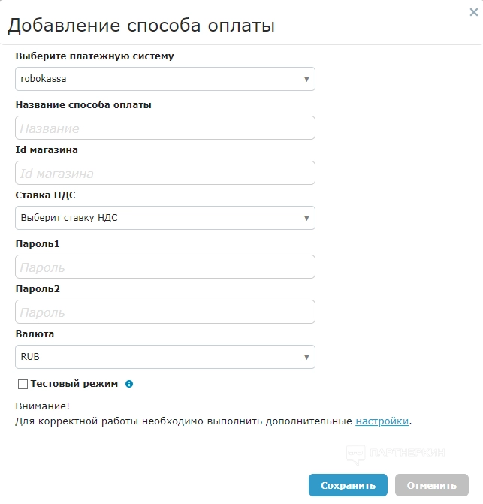Click the Ставка НДС field label
Viewport: 483px width, 504px height.
(45, 195)
